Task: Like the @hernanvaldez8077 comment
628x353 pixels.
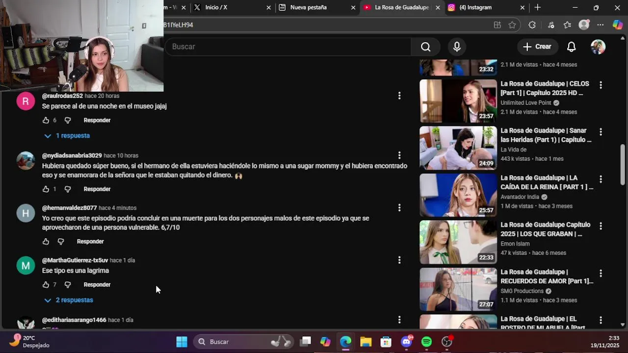Action: (46, 241)
